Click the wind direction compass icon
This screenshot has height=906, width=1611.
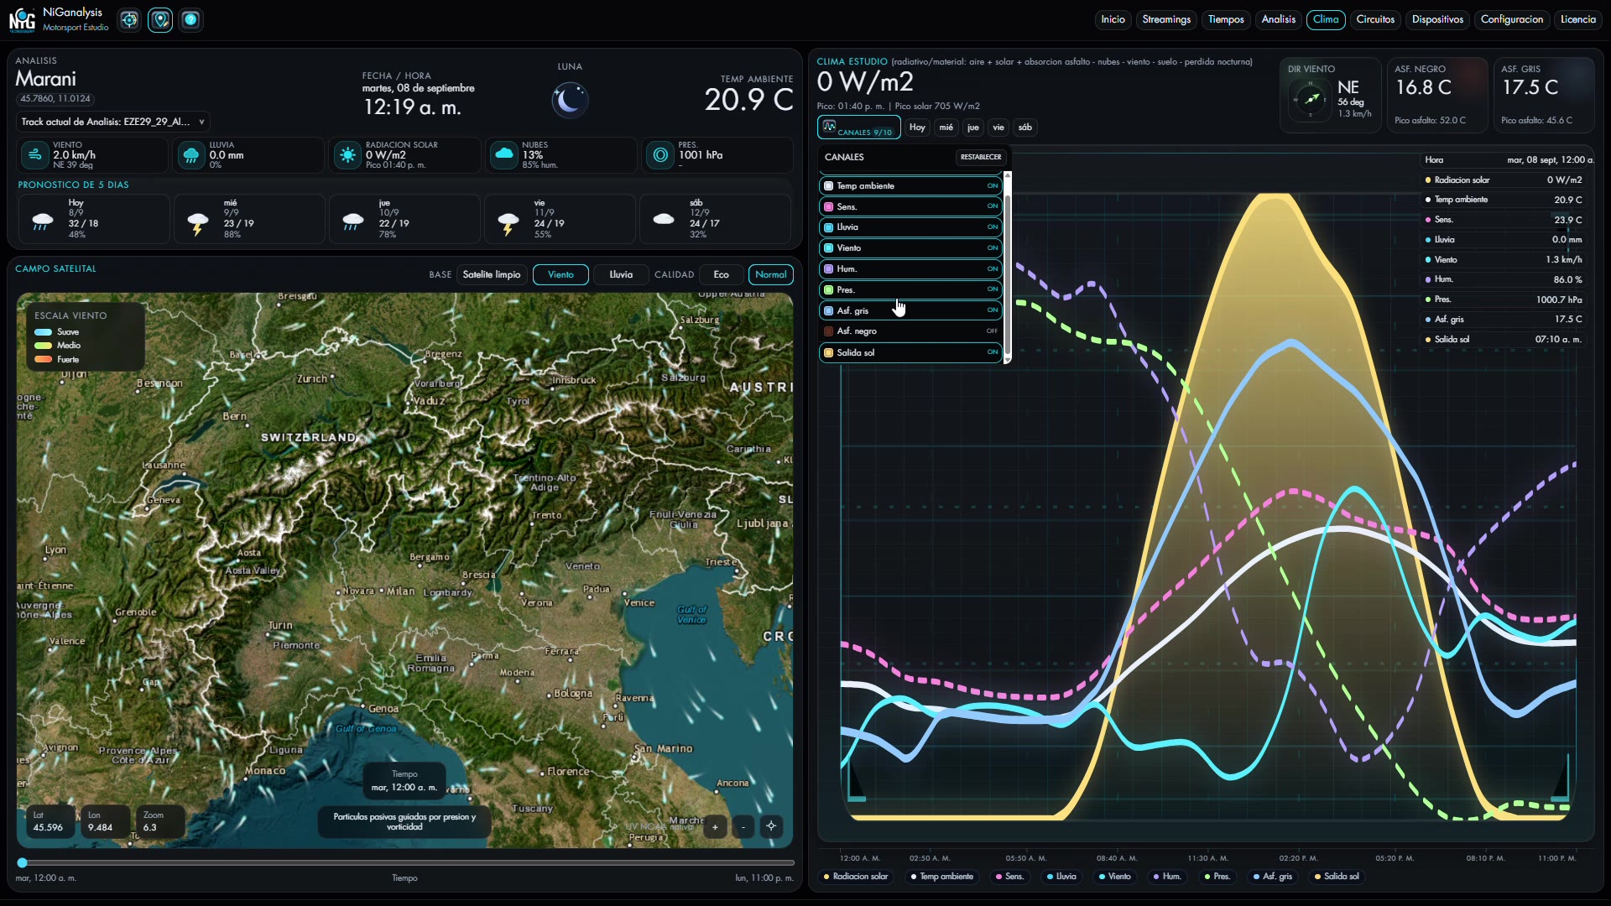pyautogui.click(x=1311, y=99)
